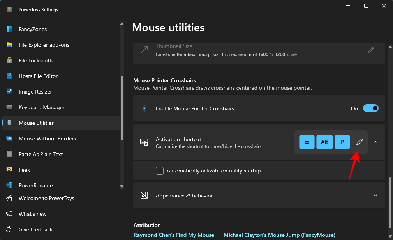Click the sidebar scroll down arrow
This screenshot has width=393, height=240.
(x=122, y=187)
